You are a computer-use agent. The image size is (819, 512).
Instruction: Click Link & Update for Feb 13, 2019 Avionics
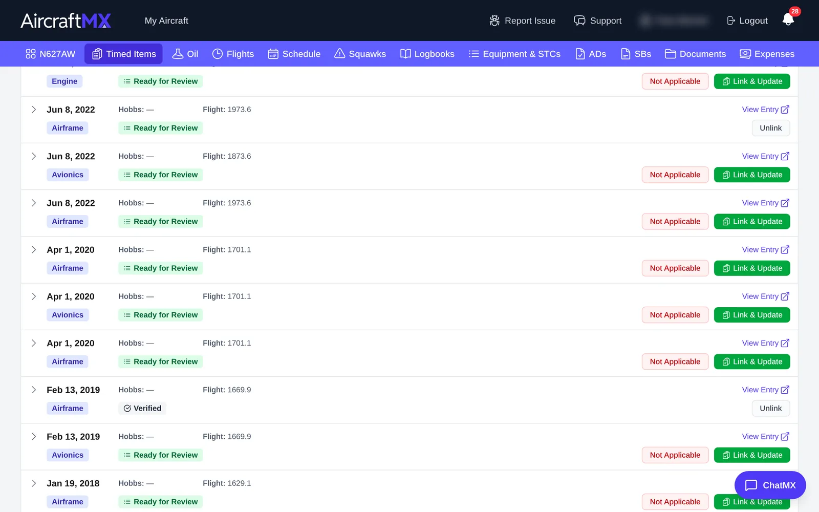pyautogui.click(x=752, y=455)
